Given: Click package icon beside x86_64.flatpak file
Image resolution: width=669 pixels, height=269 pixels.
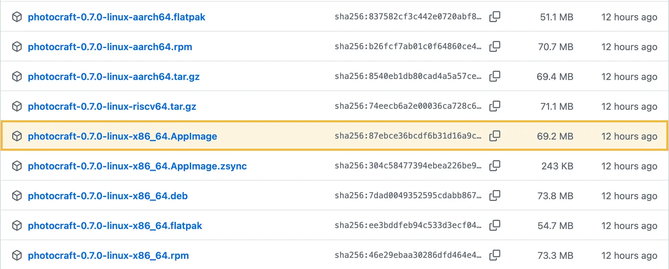Looking at the screenshot, I should tap(17, 226).
